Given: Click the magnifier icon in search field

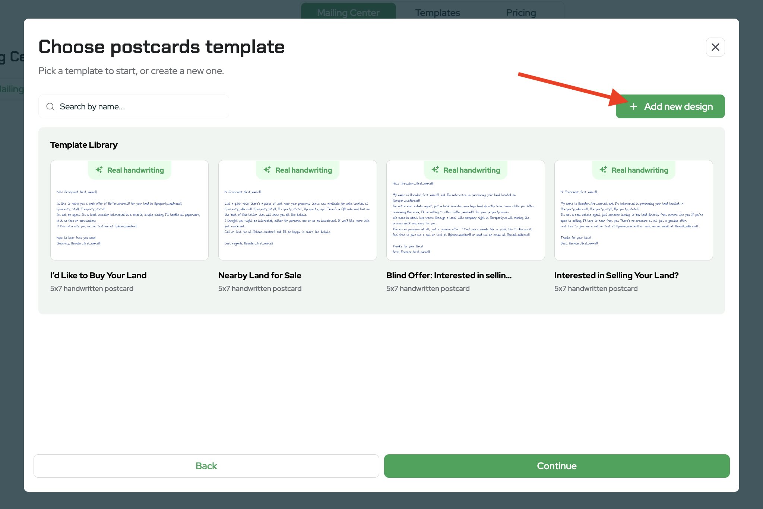Looking at the screenshot, I should point(50,107).
